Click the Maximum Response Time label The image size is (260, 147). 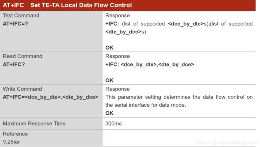34,123
